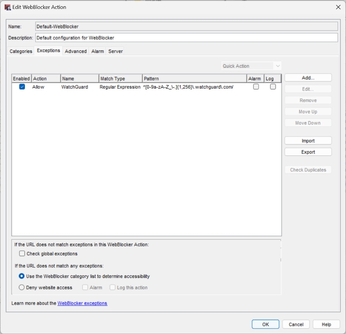Uncheck Enabled for the WatchGuard exception
The width and height of the screenshot is (346, 334).
click(22, 87)
